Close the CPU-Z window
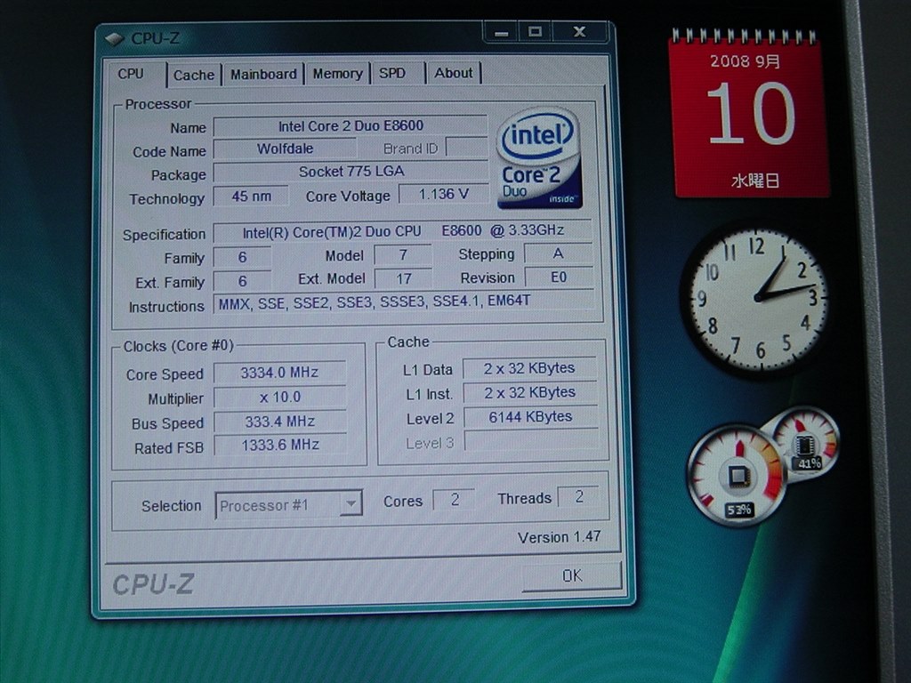The width and height of the screenshot is (911, 683). pos(579,31)
